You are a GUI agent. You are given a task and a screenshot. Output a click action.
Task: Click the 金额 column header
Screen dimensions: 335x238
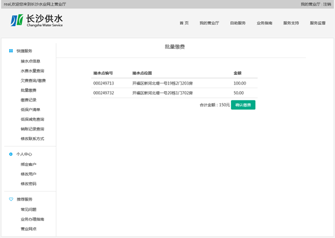[x=238, y=73]
